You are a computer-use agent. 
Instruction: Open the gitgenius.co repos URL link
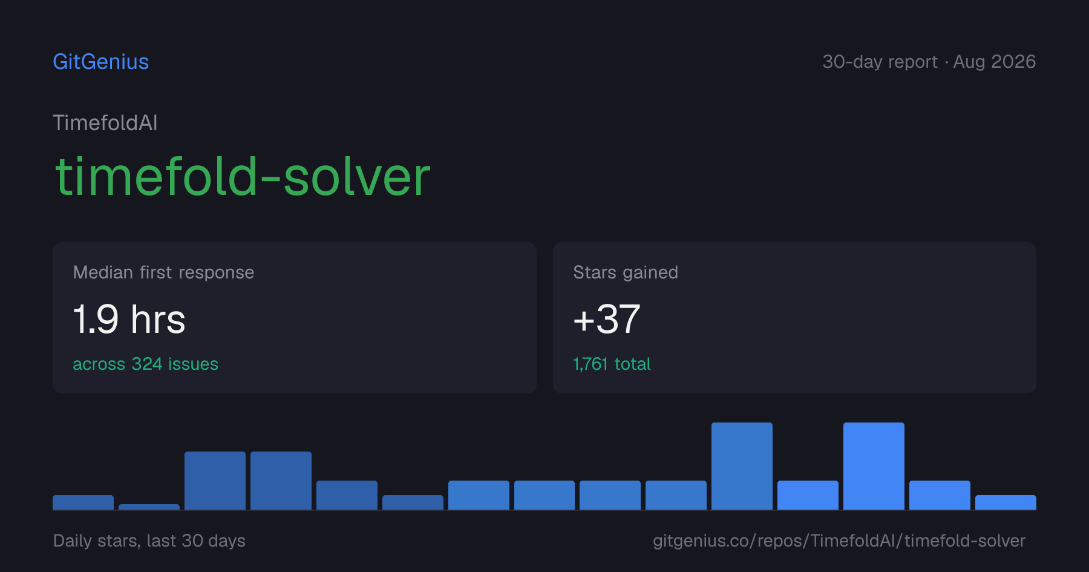[839, 541]
